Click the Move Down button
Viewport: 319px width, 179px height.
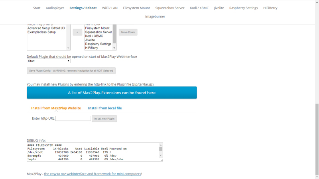[128, 32]
